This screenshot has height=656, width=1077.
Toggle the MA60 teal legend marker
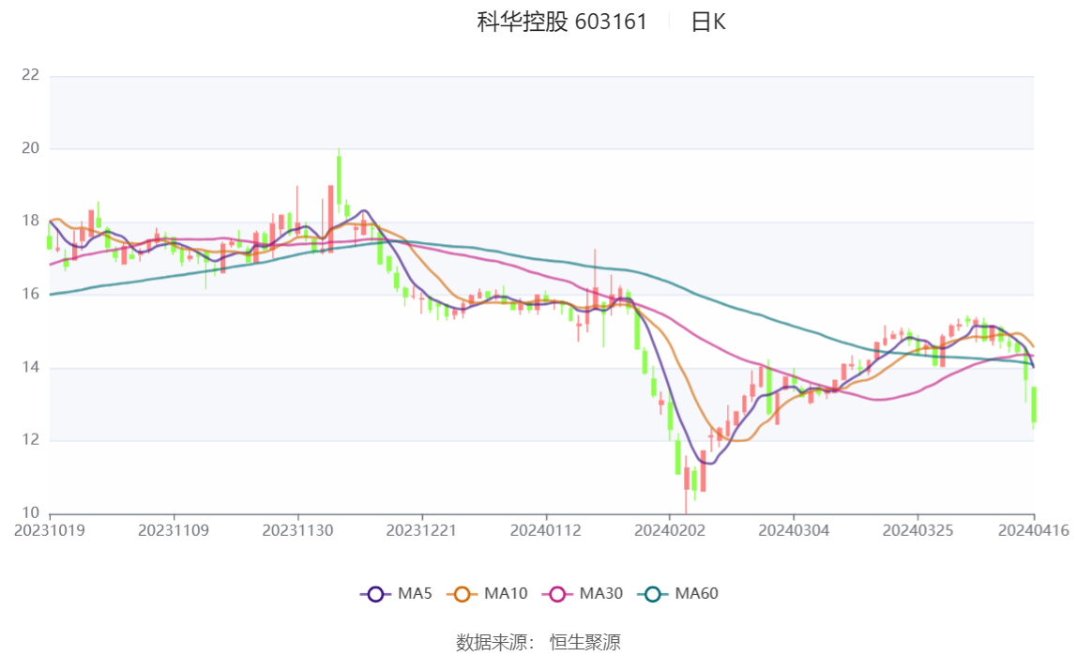pos(653,594)
